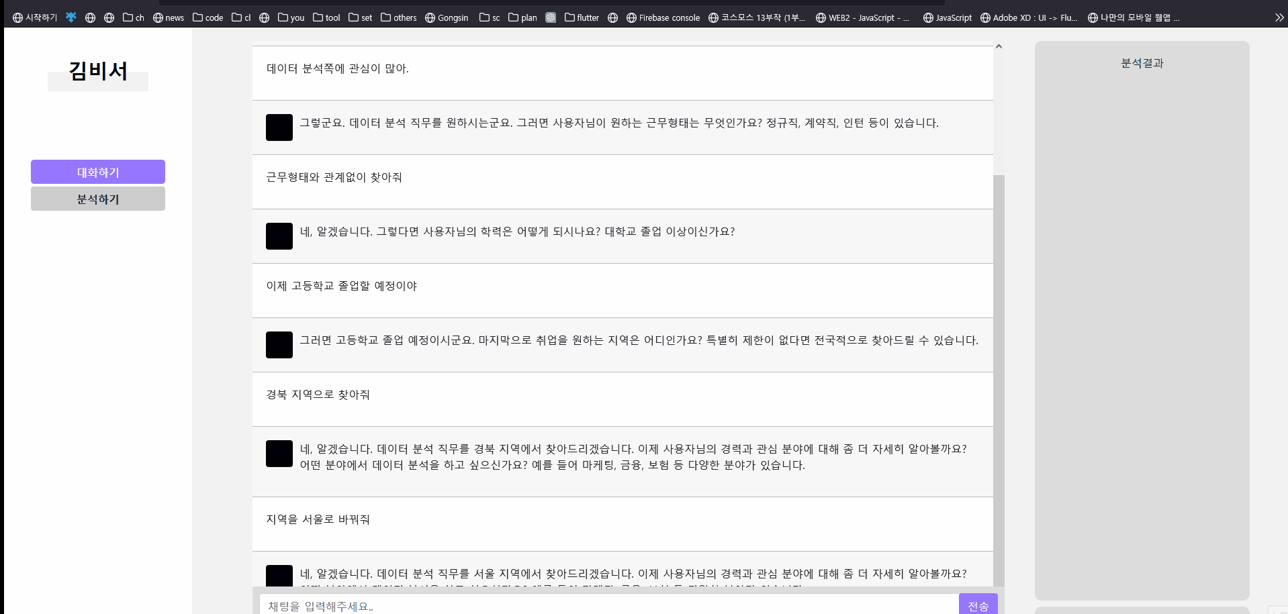Expand the flutter bookmarks folder
This screenshot has width=1288, height=614.
[582, 17]
